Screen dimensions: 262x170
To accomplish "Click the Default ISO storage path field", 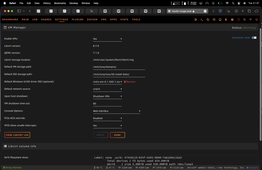I will coord(119,74).
